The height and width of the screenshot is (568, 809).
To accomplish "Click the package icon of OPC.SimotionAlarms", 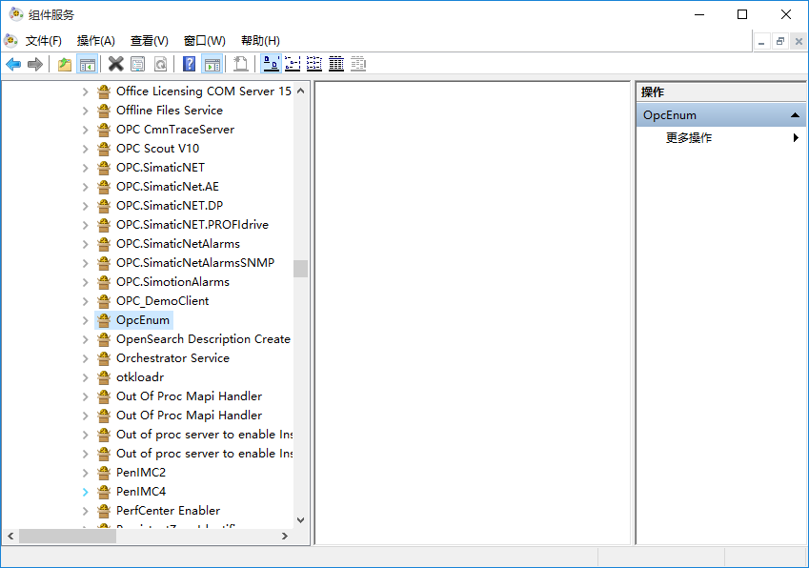I will click(x=104, y=282).
